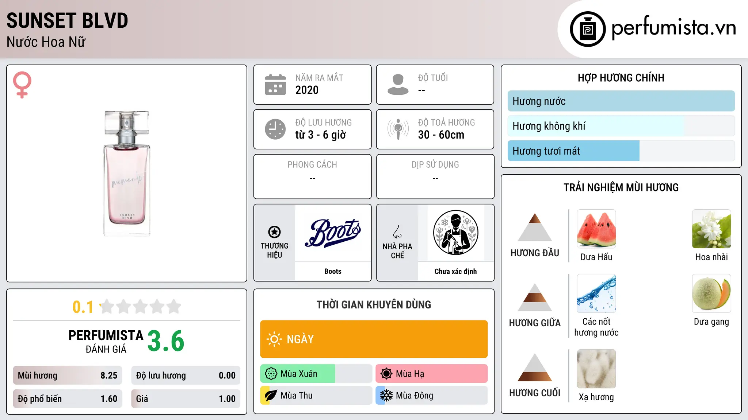Click the Mùa Xuân season bar
This screenshot has height=420, width=748.
click(316, 374)
